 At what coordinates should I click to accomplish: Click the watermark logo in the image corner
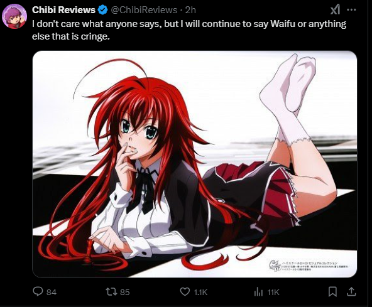click(x=275, y=265)
